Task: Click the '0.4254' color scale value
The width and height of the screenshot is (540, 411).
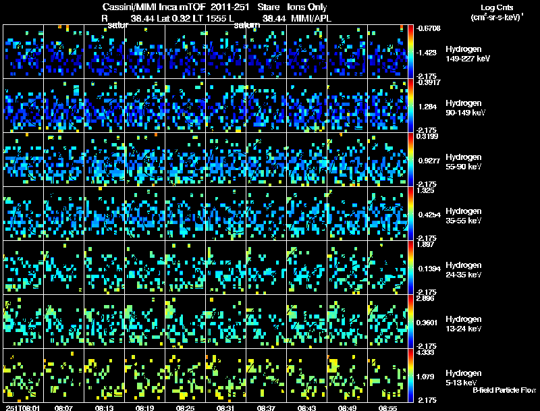Action: click(x=429, y=215)
